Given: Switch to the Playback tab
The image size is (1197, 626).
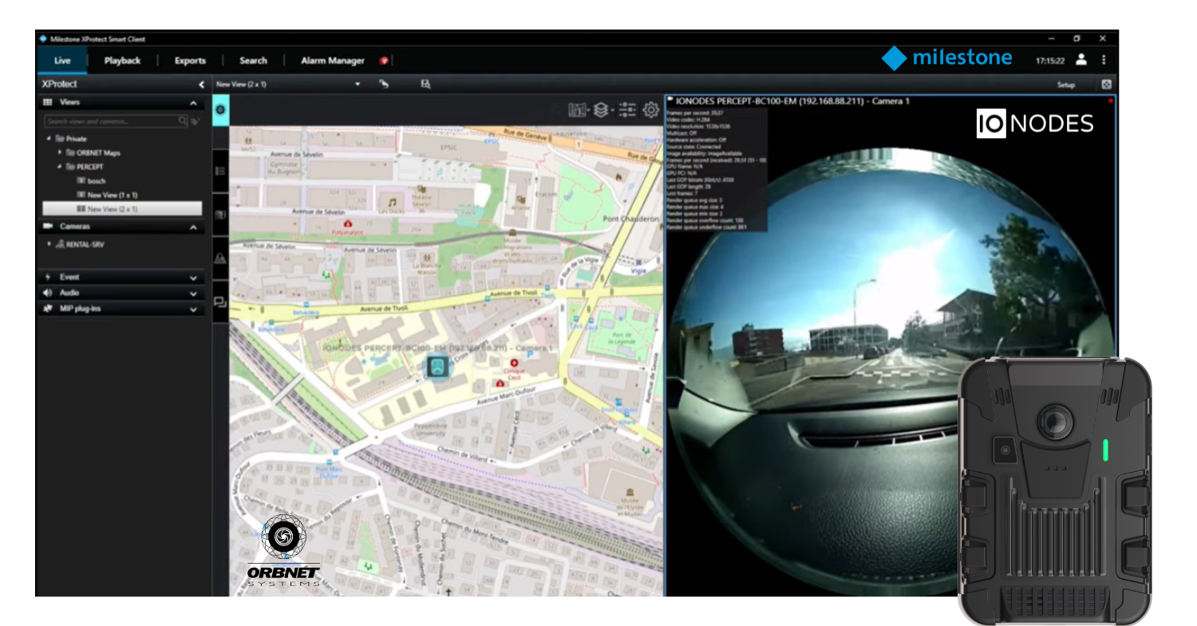Looking at the screenshot, I should tap(122, 60).
